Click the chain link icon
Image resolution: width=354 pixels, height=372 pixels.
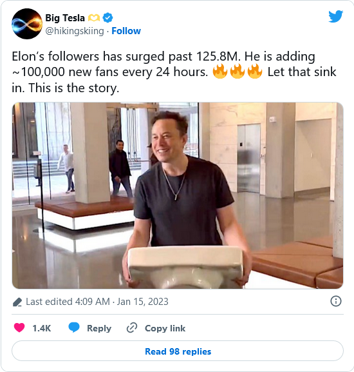132,328
